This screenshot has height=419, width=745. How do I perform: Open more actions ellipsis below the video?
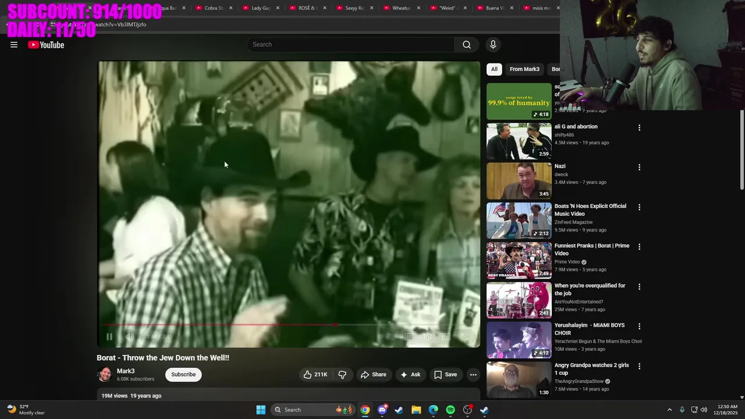coord(473,375)
